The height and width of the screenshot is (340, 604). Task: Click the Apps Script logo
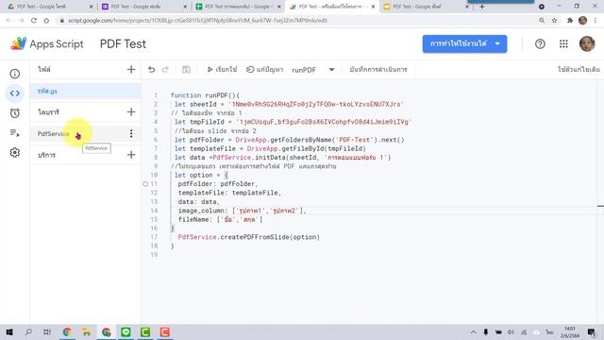pyautogui.click(x=46, y=44)
